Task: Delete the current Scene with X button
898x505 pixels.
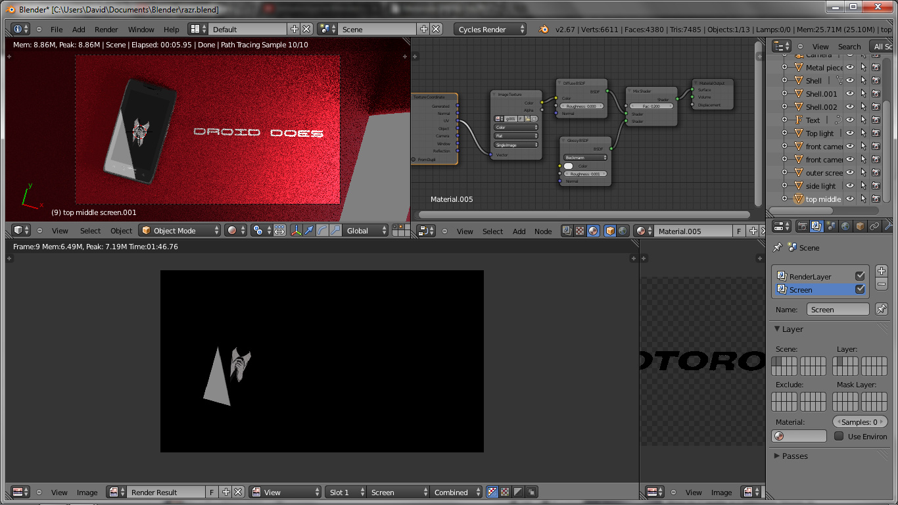Action: [436, 29]
